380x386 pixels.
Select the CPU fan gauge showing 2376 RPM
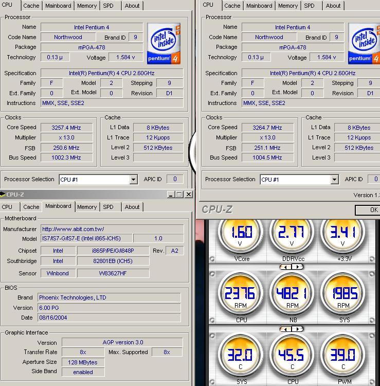coord(241,294)
